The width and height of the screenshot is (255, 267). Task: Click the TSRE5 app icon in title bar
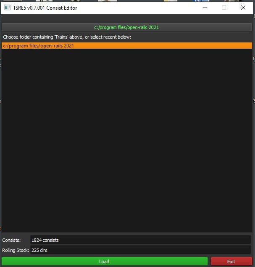point(7,8)
